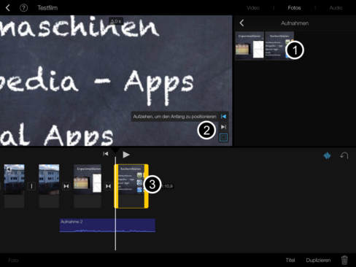Screen dimensions: 356x267
Task: Select the Experimentieren photo in Aufnahmen
Action: click(249, 46)
